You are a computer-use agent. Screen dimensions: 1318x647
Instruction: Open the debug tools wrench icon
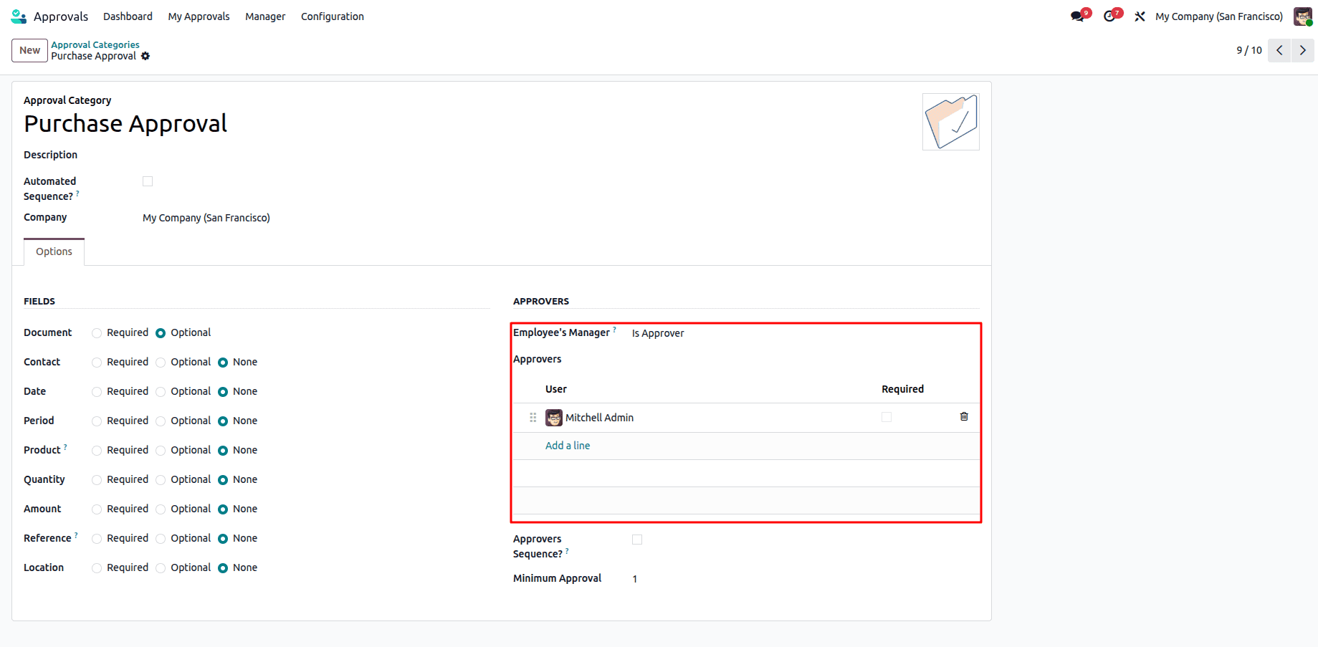[1140, 16]
